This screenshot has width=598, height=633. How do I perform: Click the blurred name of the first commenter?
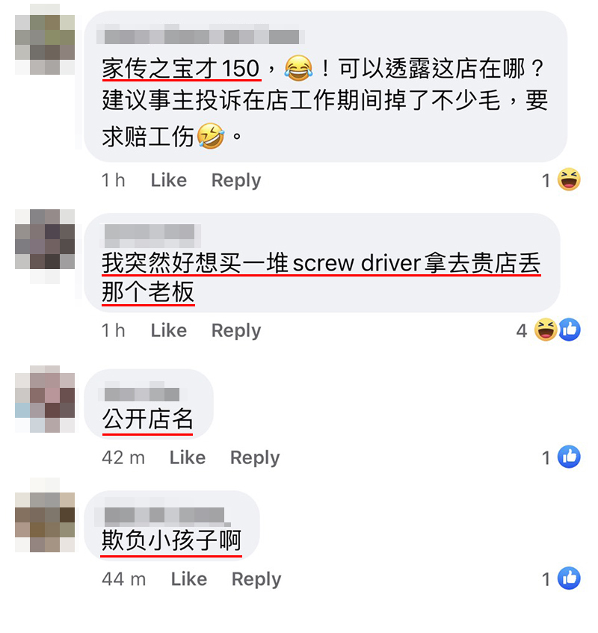click(x=200, y=36)
